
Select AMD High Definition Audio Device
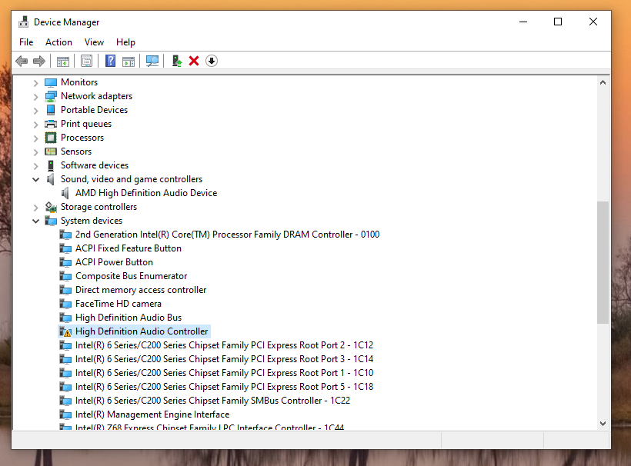pyautogui.click(x=146, y=193)
